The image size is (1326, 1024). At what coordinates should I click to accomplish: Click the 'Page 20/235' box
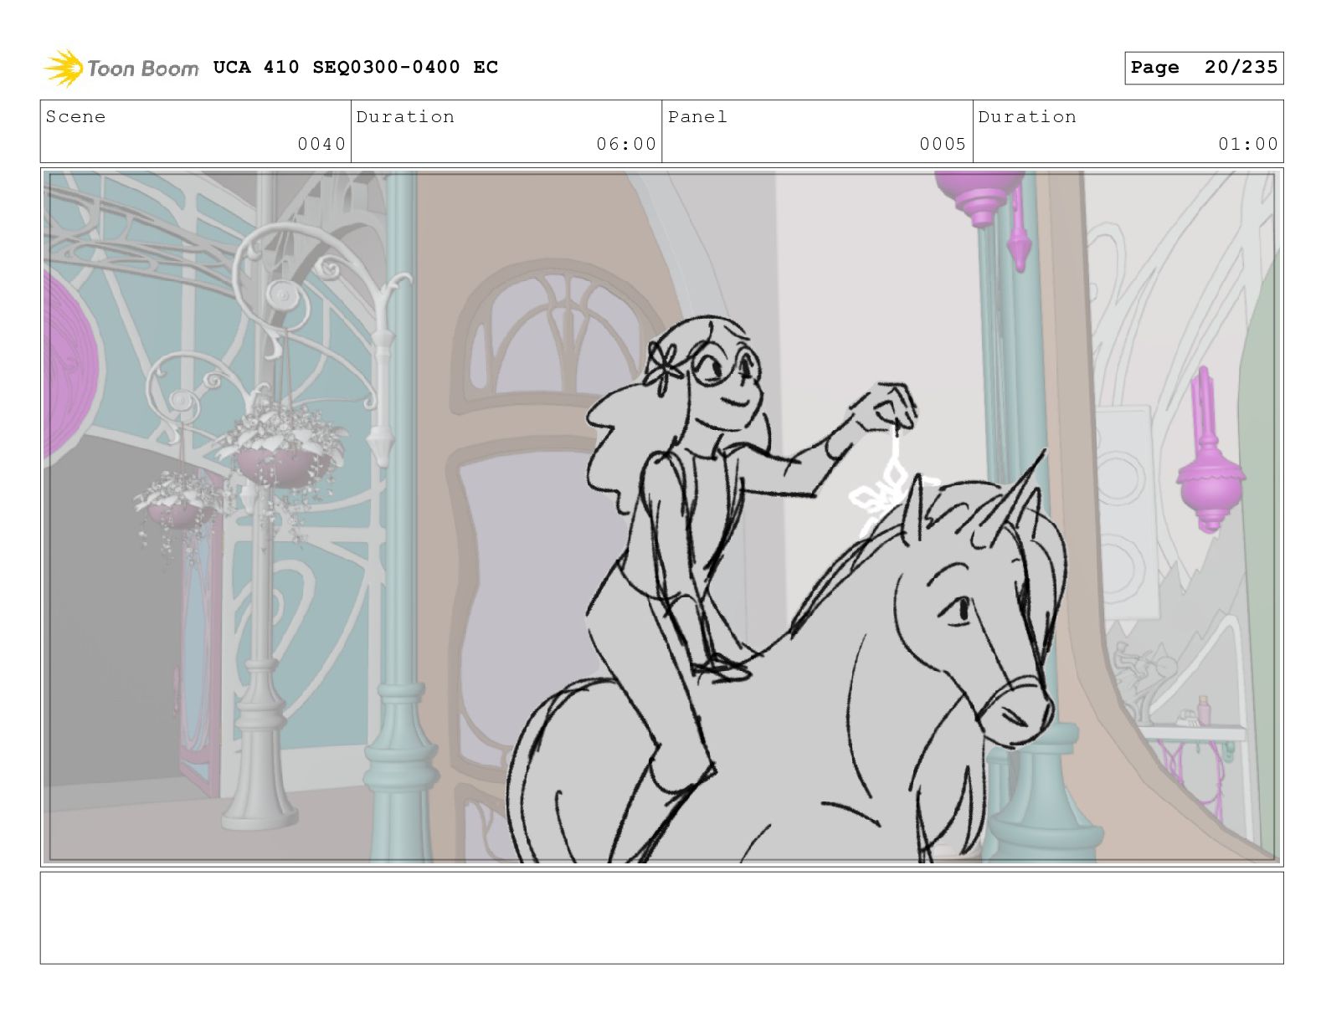1204,68
